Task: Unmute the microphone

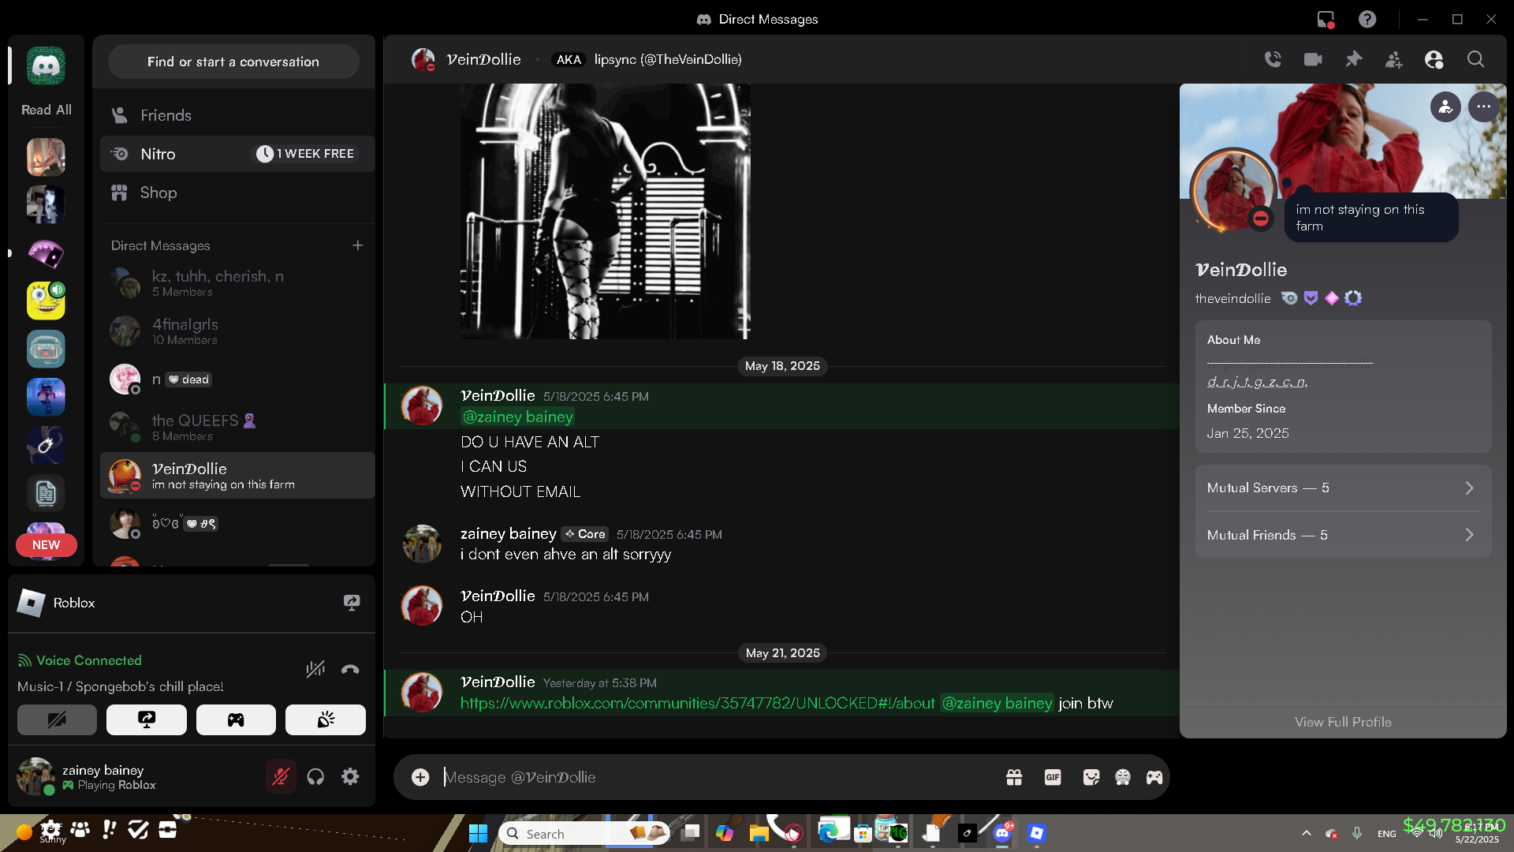Action: pyautogui.click(x=281, y=777)
